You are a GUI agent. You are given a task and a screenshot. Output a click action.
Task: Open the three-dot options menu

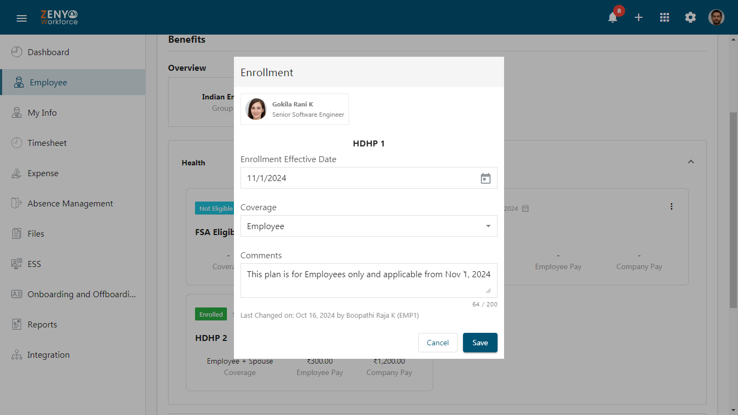pyautogui.click(x=672, y=206)
